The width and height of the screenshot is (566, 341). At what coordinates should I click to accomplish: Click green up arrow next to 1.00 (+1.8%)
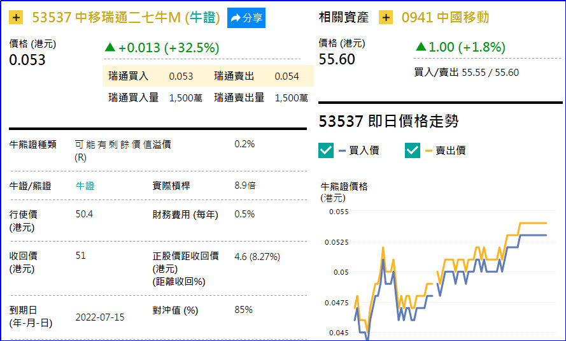tap(421, 47)
